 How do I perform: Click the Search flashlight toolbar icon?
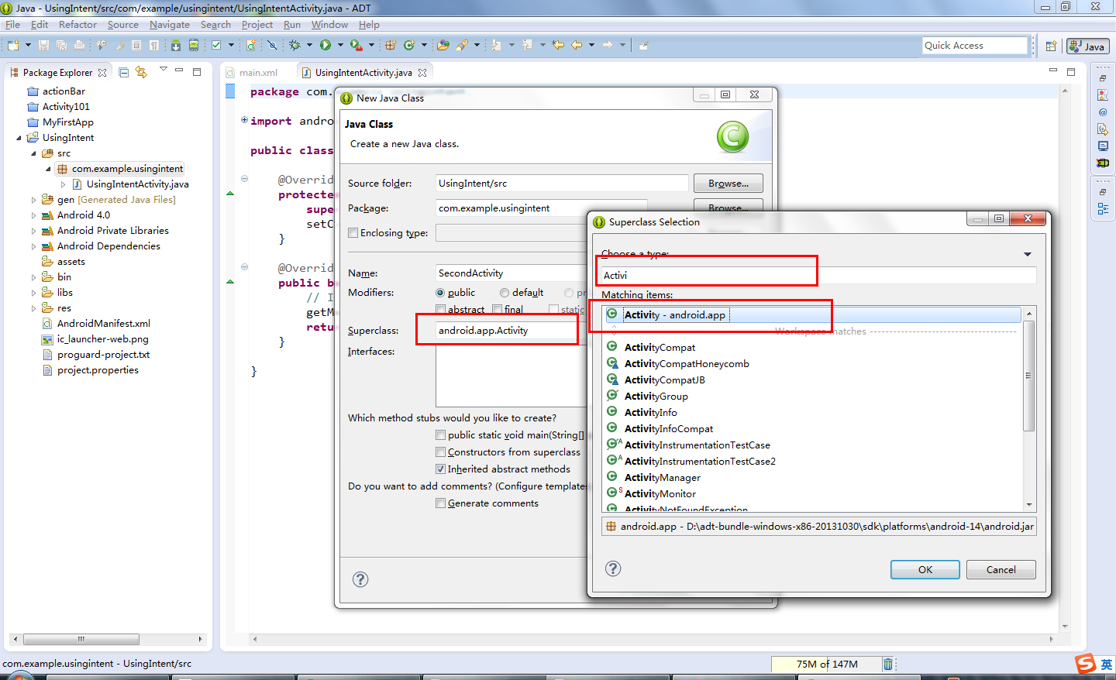(462, 45)
